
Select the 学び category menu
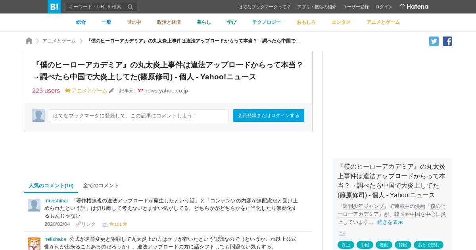point(232,22)
